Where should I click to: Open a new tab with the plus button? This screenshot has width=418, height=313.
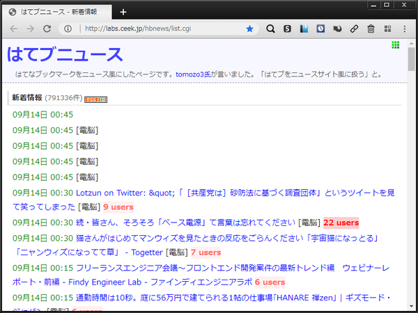point(123,12)
